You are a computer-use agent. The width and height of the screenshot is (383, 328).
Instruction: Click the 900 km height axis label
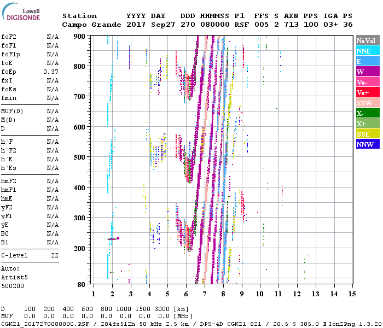click(79, 36)
